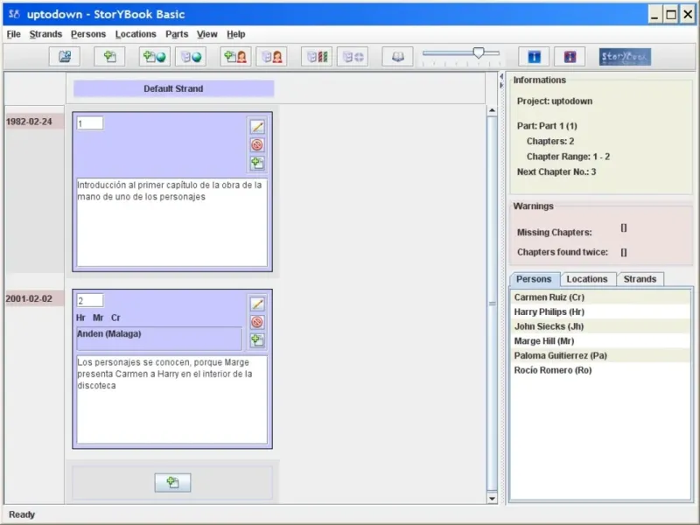Open the Parts menu
The height and width of the screenshot is (525, 700).
177,34
